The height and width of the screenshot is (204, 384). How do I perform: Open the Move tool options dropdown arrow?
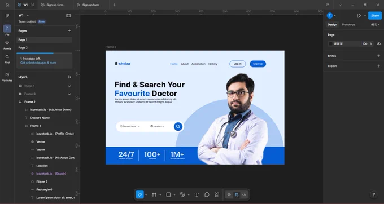[146, 195]
